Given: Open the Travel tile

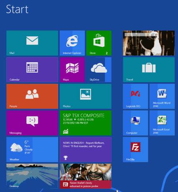Looking at the screenshot, I should click(149, 70).
